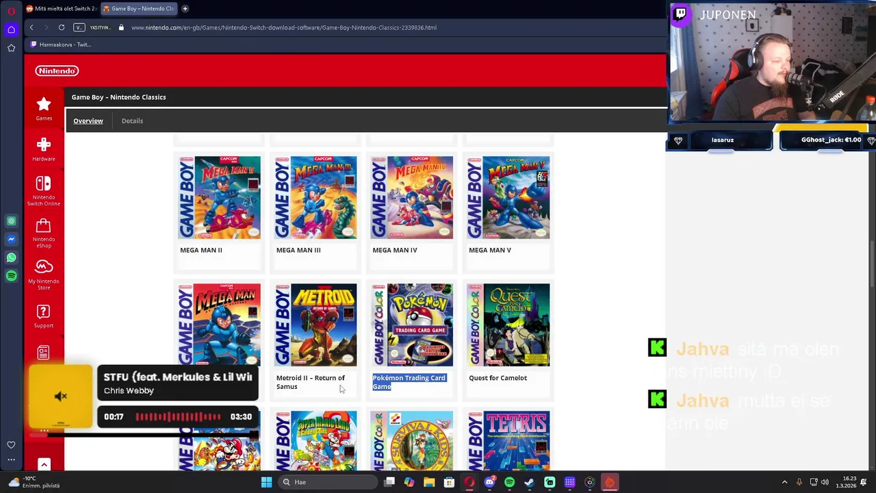This screenshot has height=493, width=876.
Task: Click the MEGA MAN II title
Action: tap(201, 250)
